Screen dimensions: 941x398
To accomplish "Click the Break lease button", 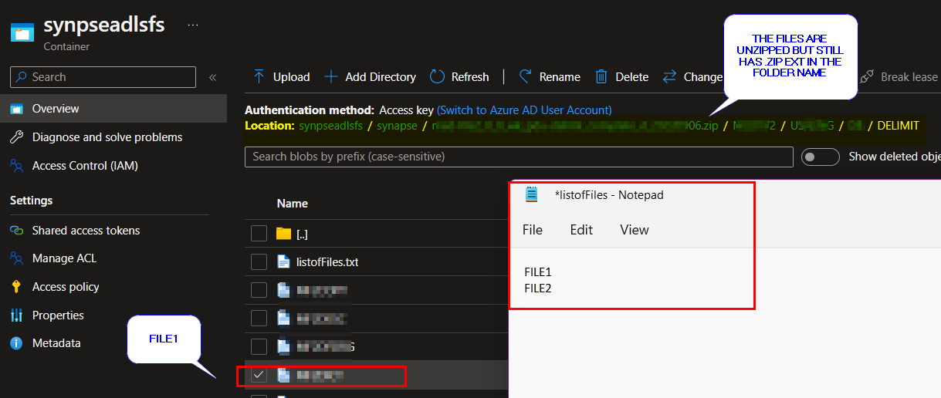I will click(x=899, y=76).
